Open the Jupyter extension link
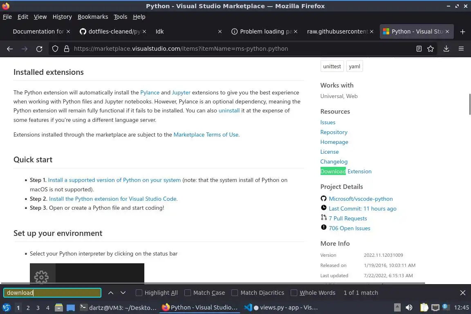The width and height of the screenshot is (471, 314). 181,92
